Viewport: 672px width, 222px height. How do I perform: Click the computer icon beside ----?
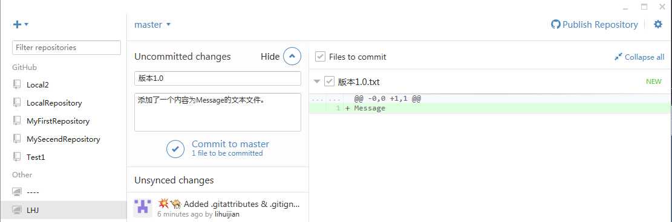pos(17,192)
